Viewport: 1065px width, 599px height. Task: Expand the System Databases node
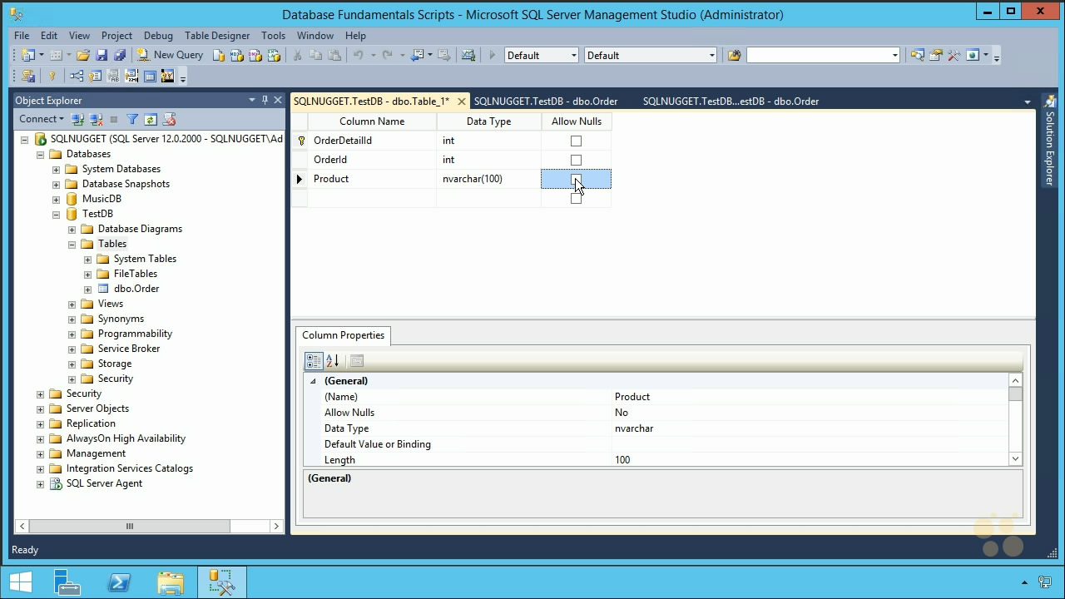pyautogui.click(x=56, y=169)
